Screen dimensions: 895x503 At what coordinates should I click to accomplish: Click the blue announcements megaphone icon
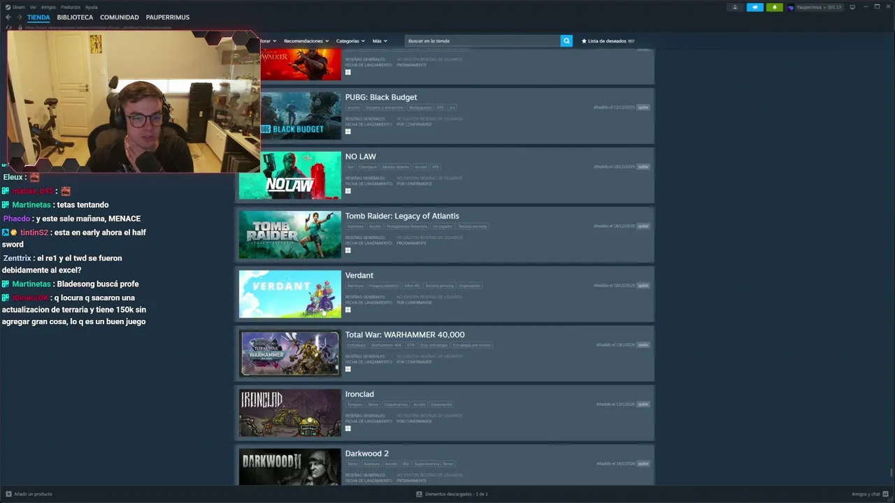point(754,7)
